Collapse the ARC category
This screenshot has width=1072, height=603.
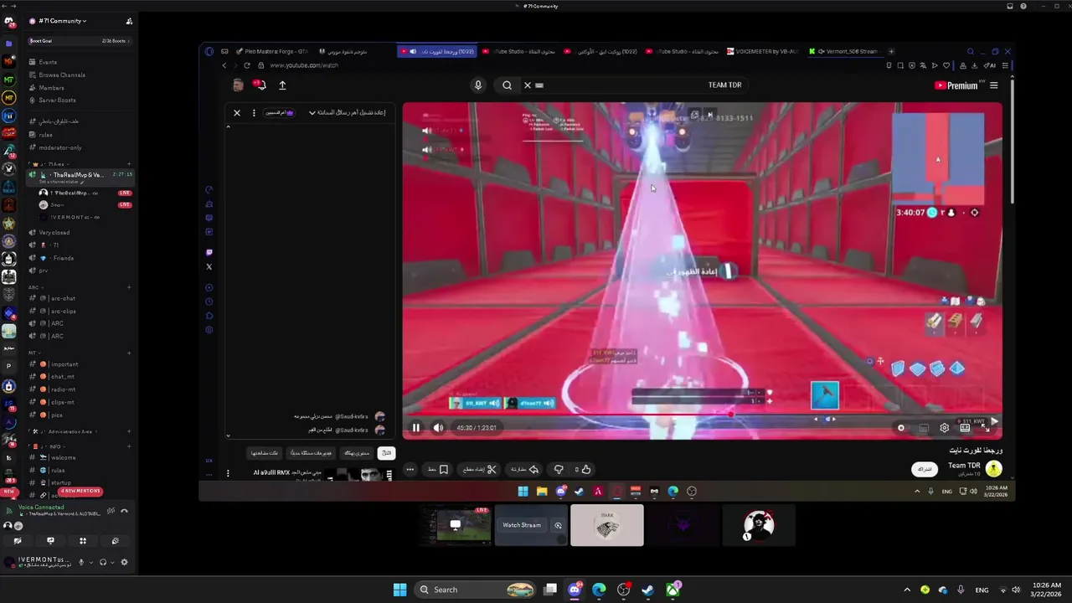(x=35, y=287)
